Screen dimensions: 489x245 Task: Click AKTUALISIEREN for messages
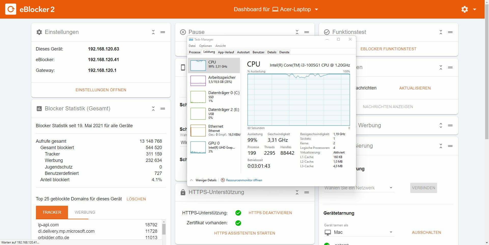click(415, 88)
